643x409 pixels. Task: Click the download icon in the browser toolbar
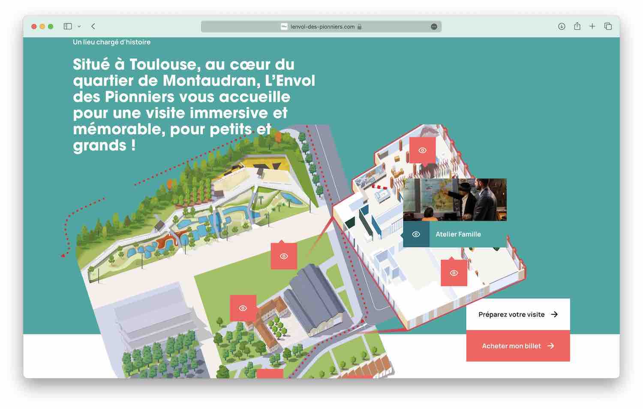click(x=561, y=26)
